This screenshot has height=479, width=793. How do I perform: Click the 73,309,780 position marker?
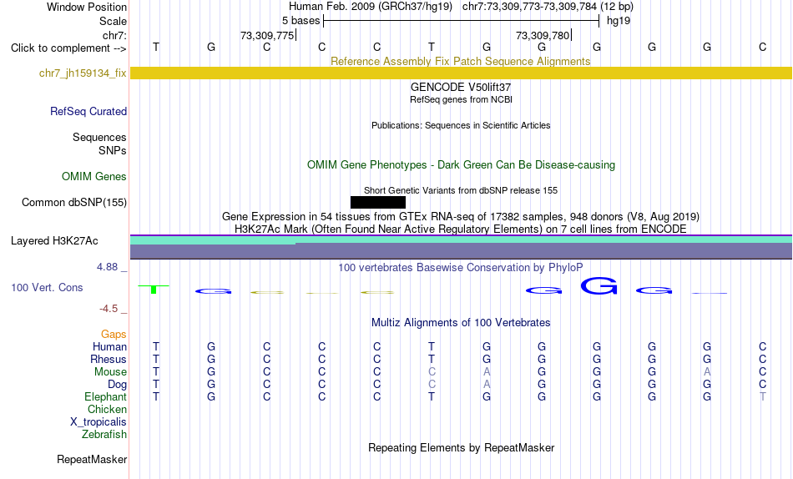coord(543,35)
